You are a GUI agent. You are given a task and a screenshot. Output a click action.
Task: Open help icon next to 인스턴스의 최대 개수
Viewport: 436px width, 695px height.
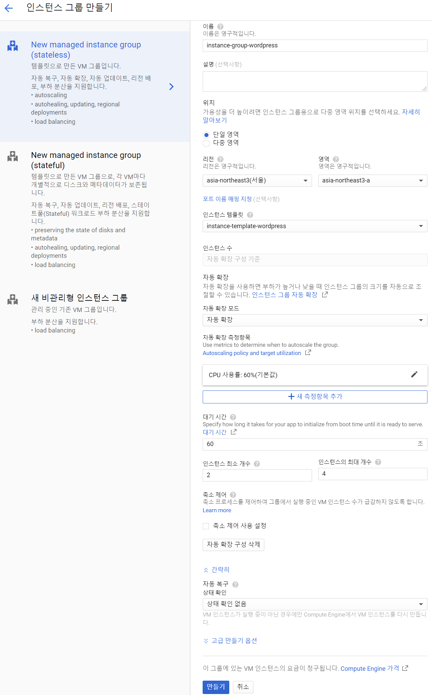pos(378,462)
